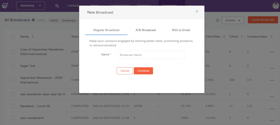The height and width of the screenshot is (125, 280).
Task: Click the refresh broadcasts icon
Action: (218, 20)
